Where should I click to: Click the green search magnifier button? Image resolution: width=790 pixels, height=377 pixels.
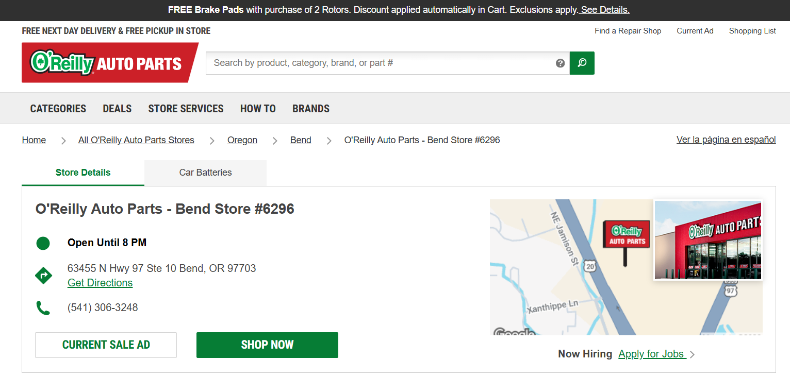coord(582,63)
